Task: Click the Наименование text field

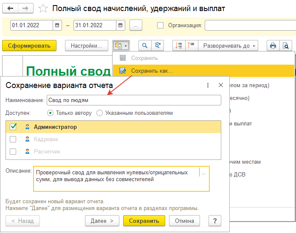Action: (x=134, y=100)
